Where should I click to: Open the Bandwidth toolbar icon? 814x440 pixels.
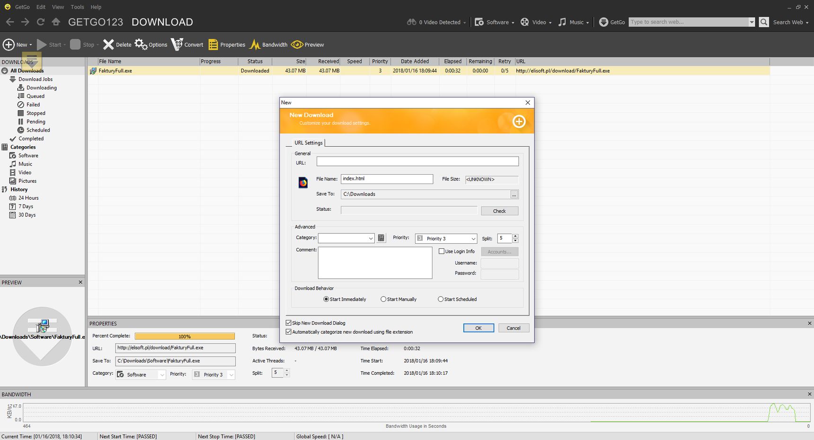coord(255,44)
